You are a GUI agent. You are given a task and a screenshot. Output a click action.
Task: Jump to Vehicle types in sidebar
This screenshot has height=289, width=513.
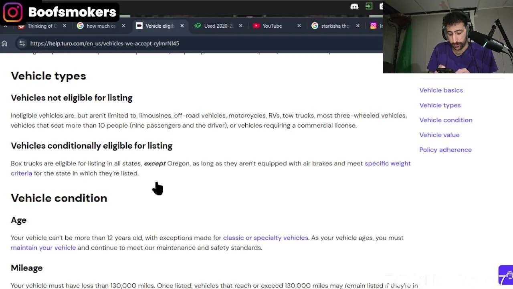440,105
